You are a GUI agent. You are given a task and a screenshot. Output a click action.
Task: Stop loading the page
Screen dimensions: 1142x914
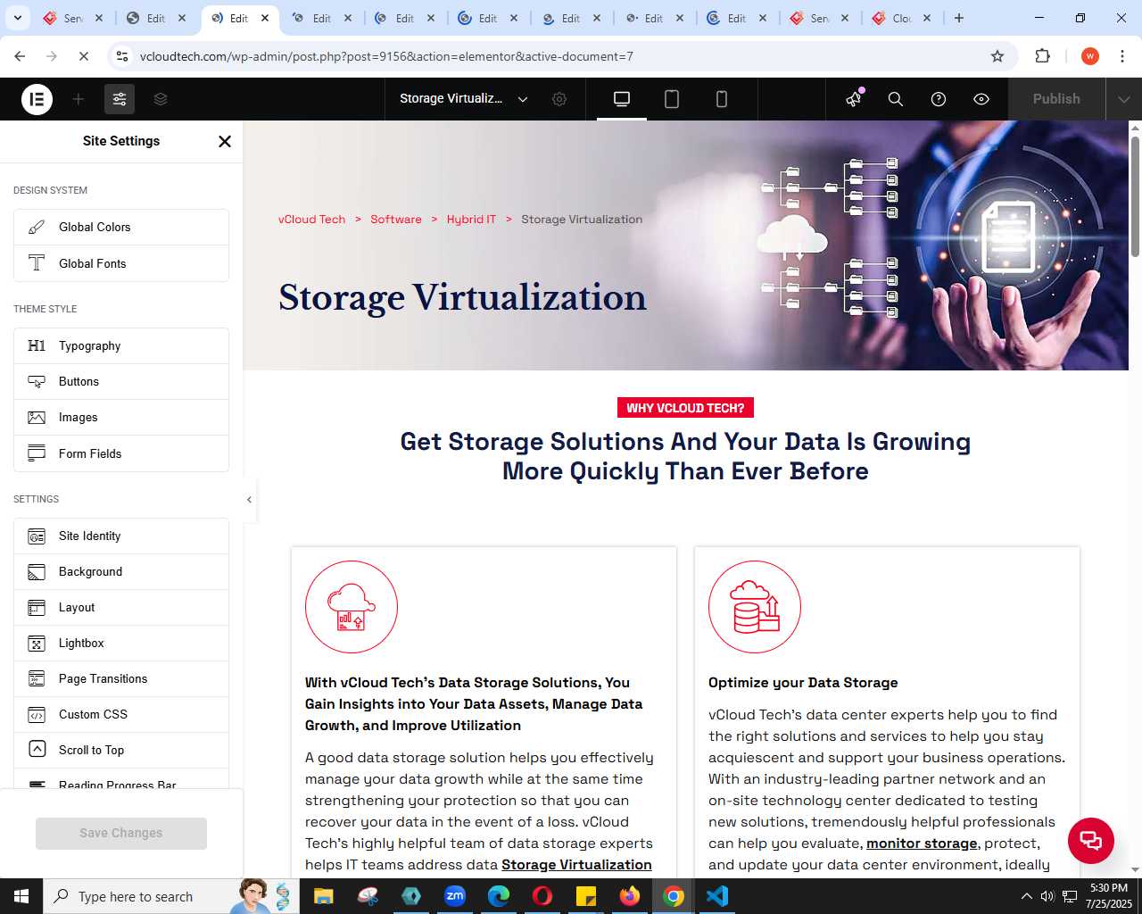(x=84, y=56)
